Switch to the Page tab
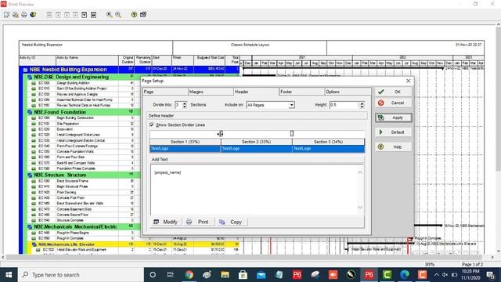 (x=165, y=92)
